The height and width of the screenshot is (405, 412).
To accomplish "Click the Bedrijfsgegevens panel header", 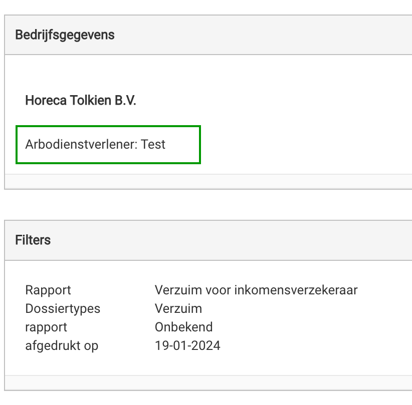I will [208, 35].
